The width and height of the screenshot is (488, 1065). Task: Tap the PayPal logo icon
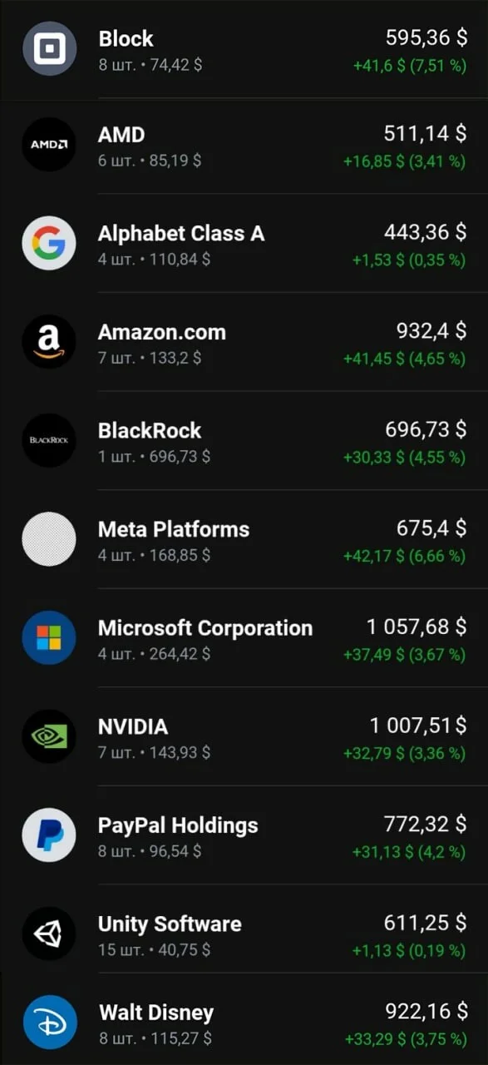49,835
